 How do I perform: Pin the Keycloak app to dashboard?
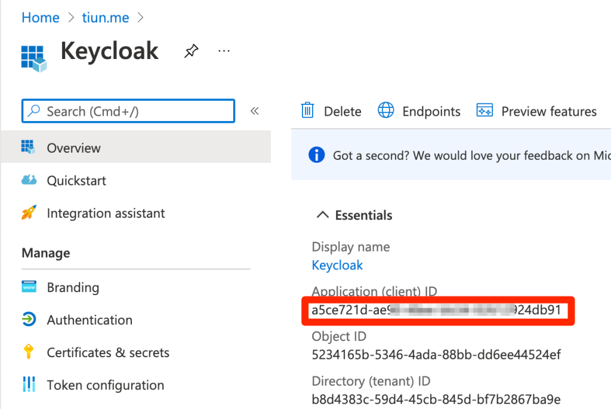(191, 51)
